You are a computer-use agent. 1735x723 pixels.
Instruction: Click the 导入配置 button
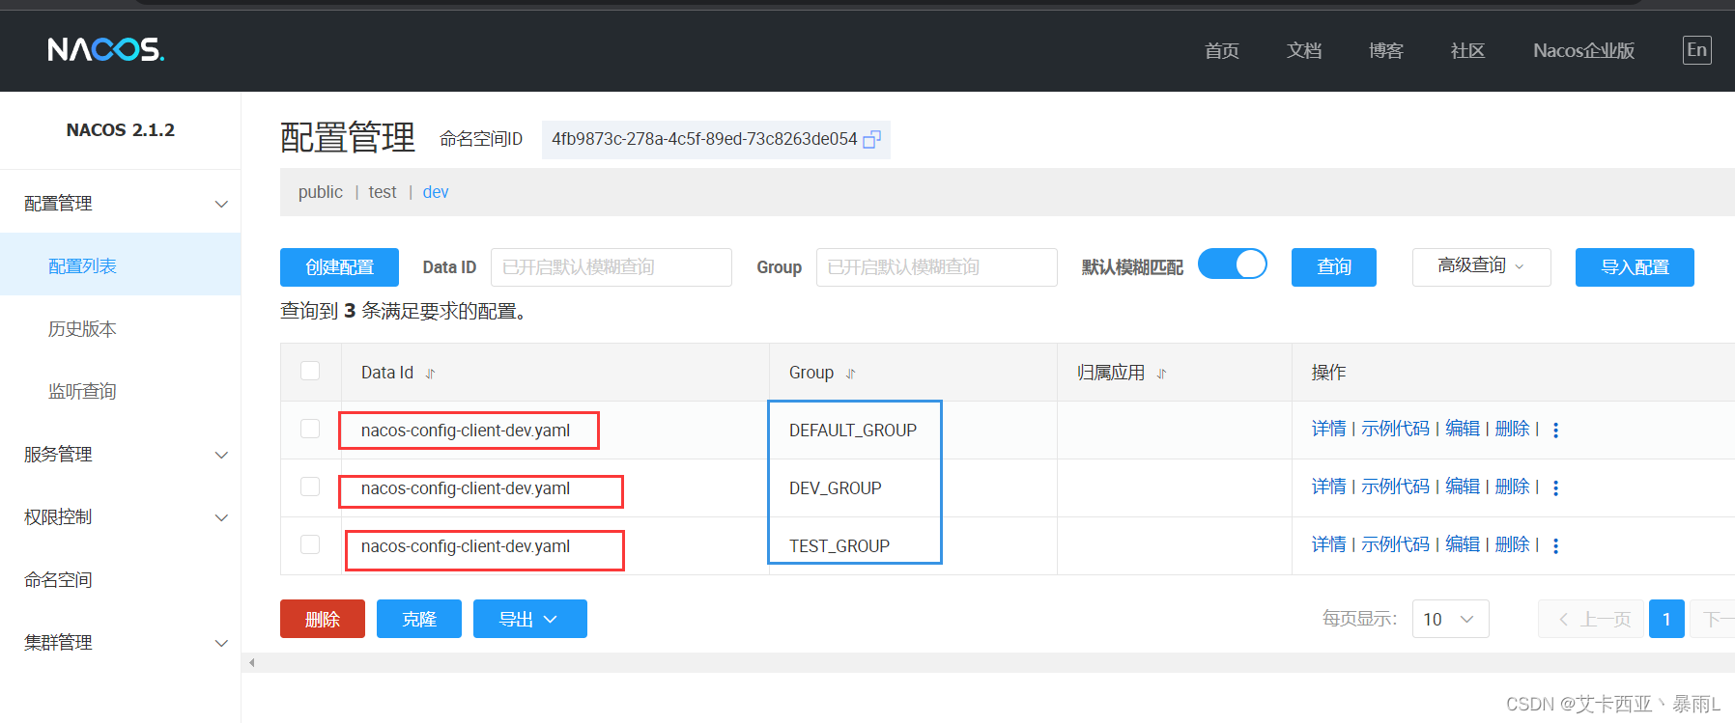tap(1635, 267)
